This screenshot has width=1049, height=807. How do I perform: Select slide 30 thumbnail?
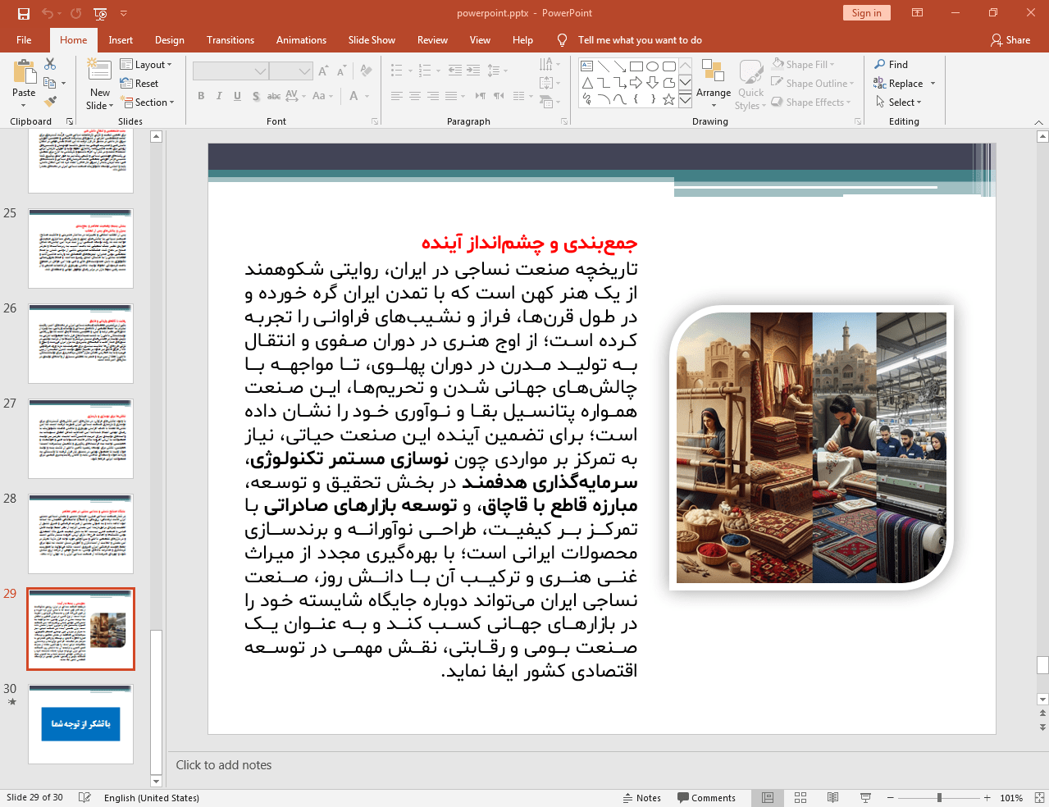click(80, 724)
